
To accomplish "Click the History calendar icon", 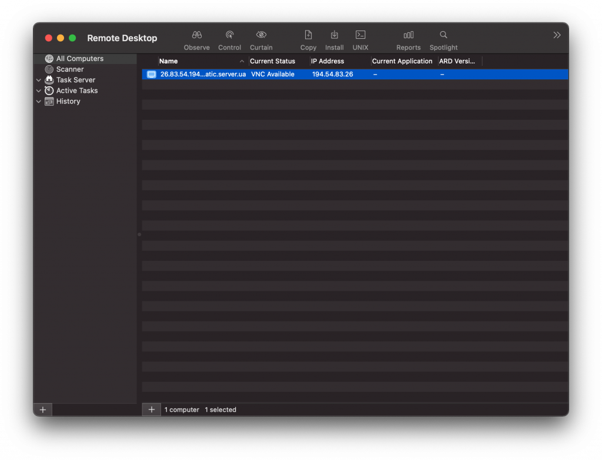I will [49, 101].
